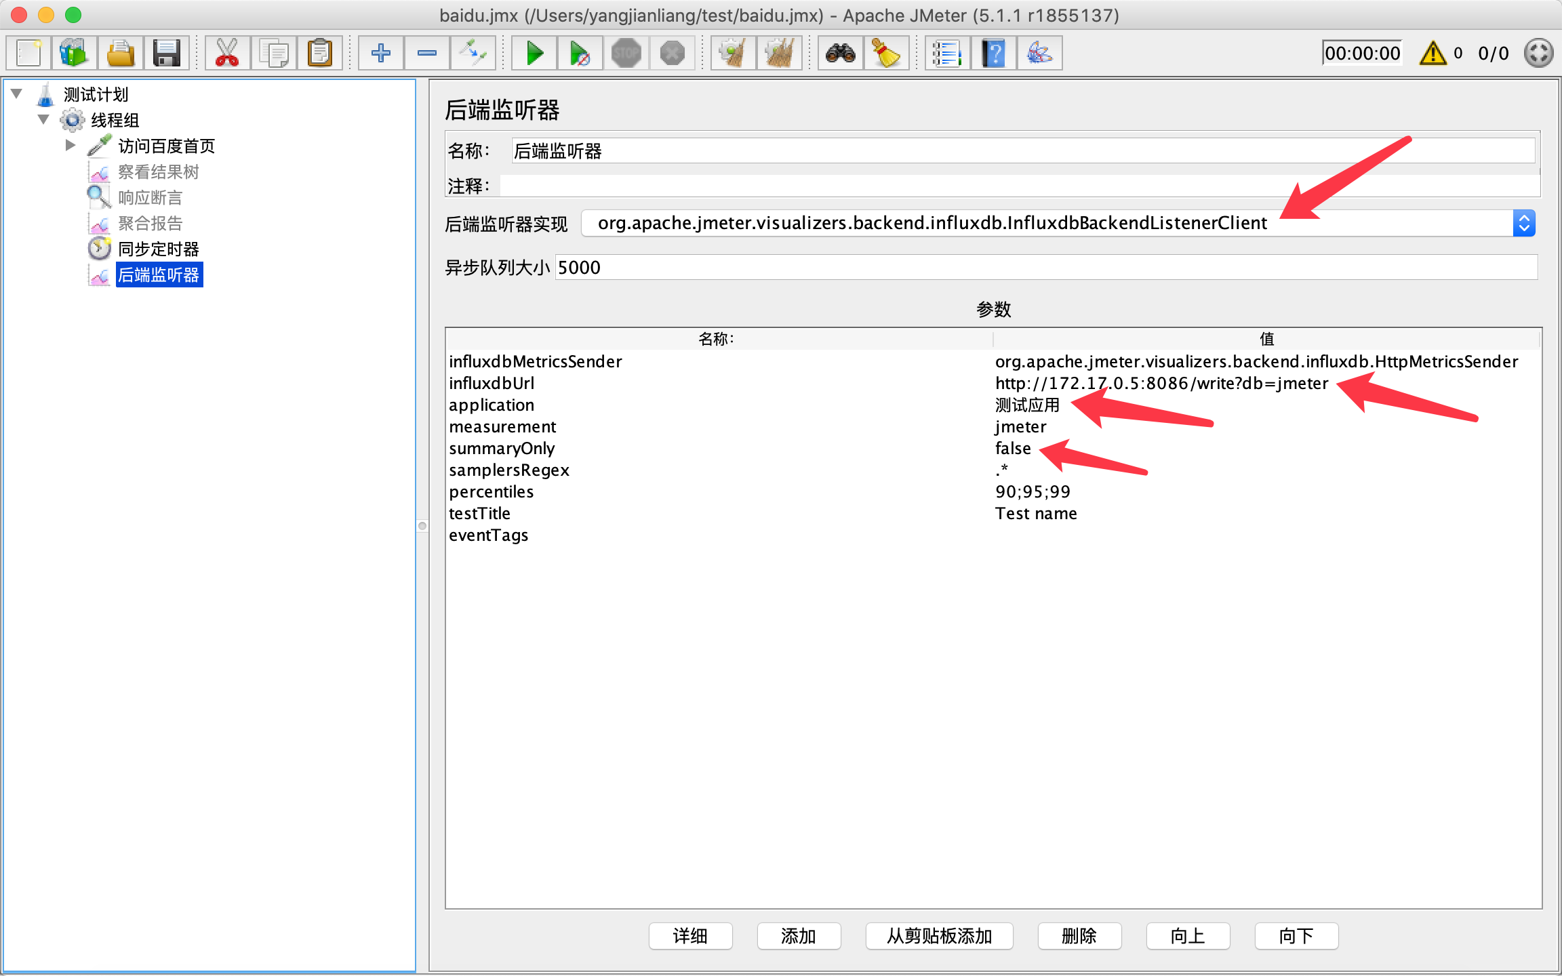The image size is (1562, 976).
Task: Click the 0/0 thread count indicator
Action: (1493, 53)
